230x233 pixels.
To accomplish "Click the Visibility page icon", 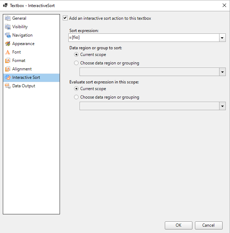I will 8,27.
